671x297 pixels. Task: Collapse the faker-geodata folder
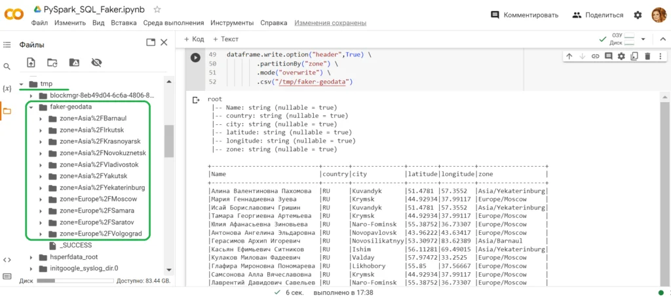31,107
